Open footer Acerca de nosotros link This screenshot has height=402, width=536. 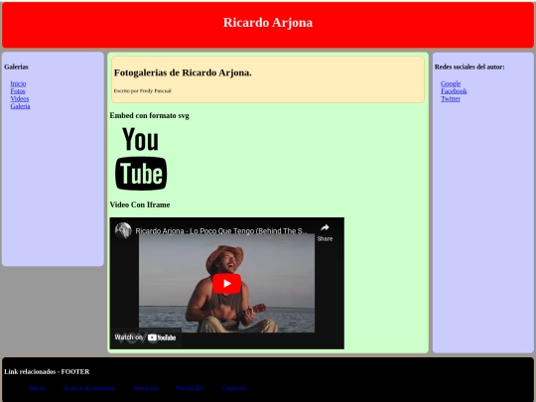click(x=89, y=388)
